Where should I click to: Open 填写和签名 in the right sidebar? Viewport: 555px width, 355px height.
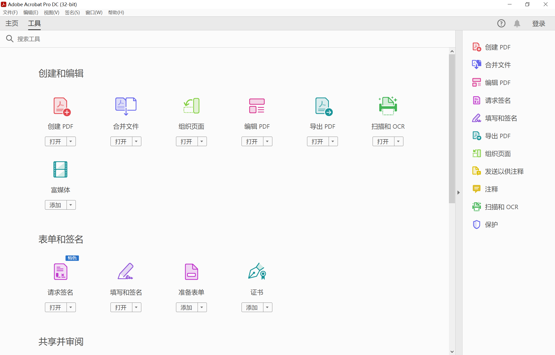pyautogui.click(x=495, y=118)
